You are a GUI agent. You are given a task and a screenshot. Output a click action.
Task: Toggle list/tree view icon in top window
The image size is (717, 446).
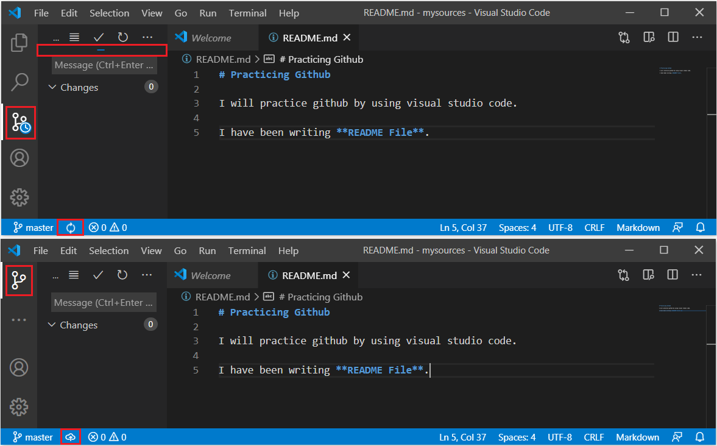(74, 37)
